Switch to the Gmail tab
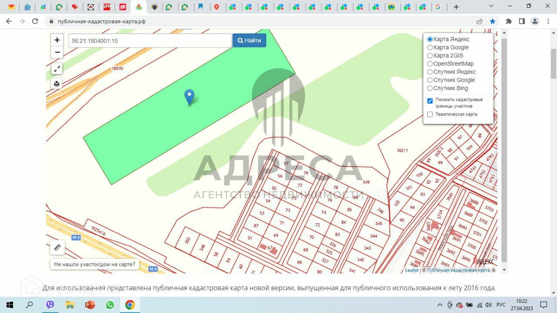The image size is (557, 313). 11,7
